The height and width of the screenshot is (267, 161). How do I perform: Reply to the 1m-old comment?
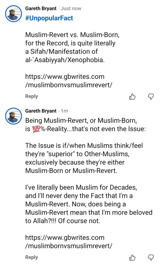click(32, 257)
